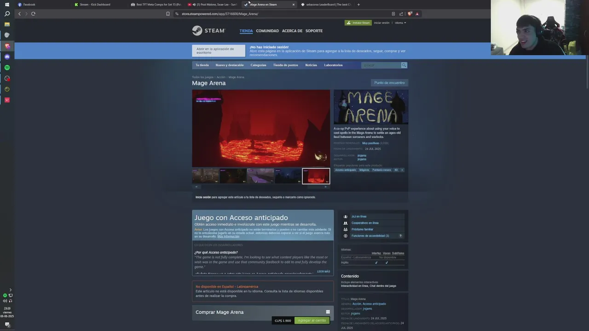Switch to the Post Malone, Swae Lee tab
This screenshot has width=589, height=331.
(x=213, y=5)
